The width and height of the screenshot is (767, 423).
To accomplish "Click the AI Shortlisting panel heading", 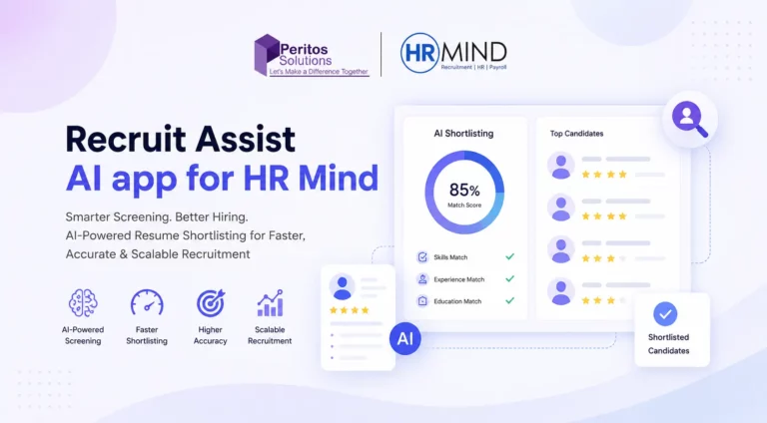I will click(x=463, y=134).
